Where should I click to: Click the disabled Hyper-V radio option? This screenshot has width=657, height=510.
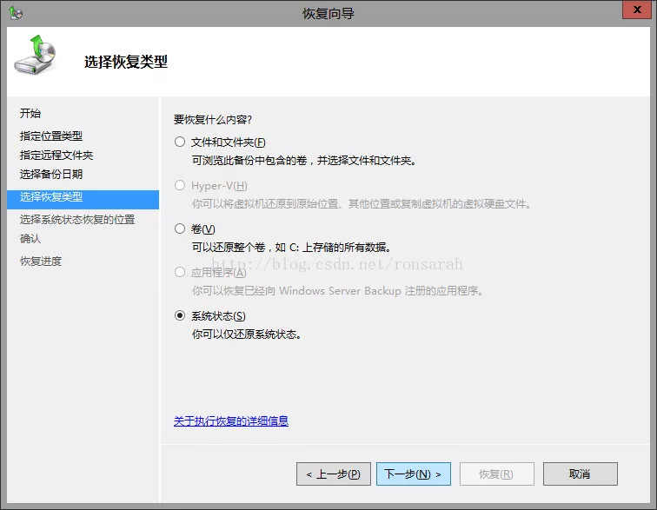(180, 186)
